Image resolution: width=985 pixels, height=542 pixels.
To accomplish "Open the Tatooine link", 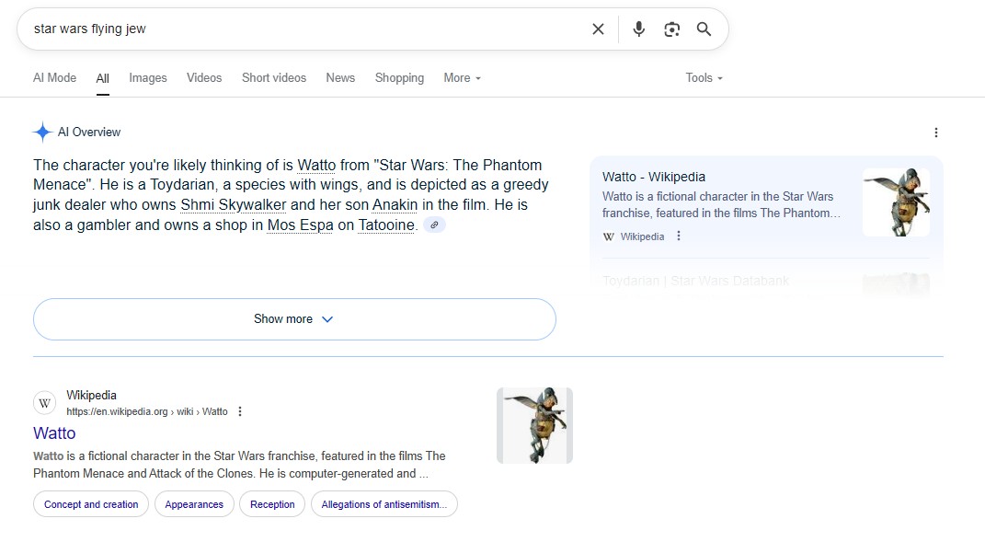I will click(386, 225).
